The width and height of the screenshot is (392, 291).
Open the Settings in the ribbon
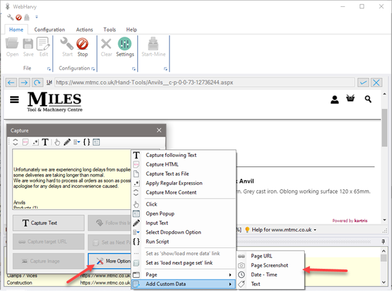pos(125,47)
